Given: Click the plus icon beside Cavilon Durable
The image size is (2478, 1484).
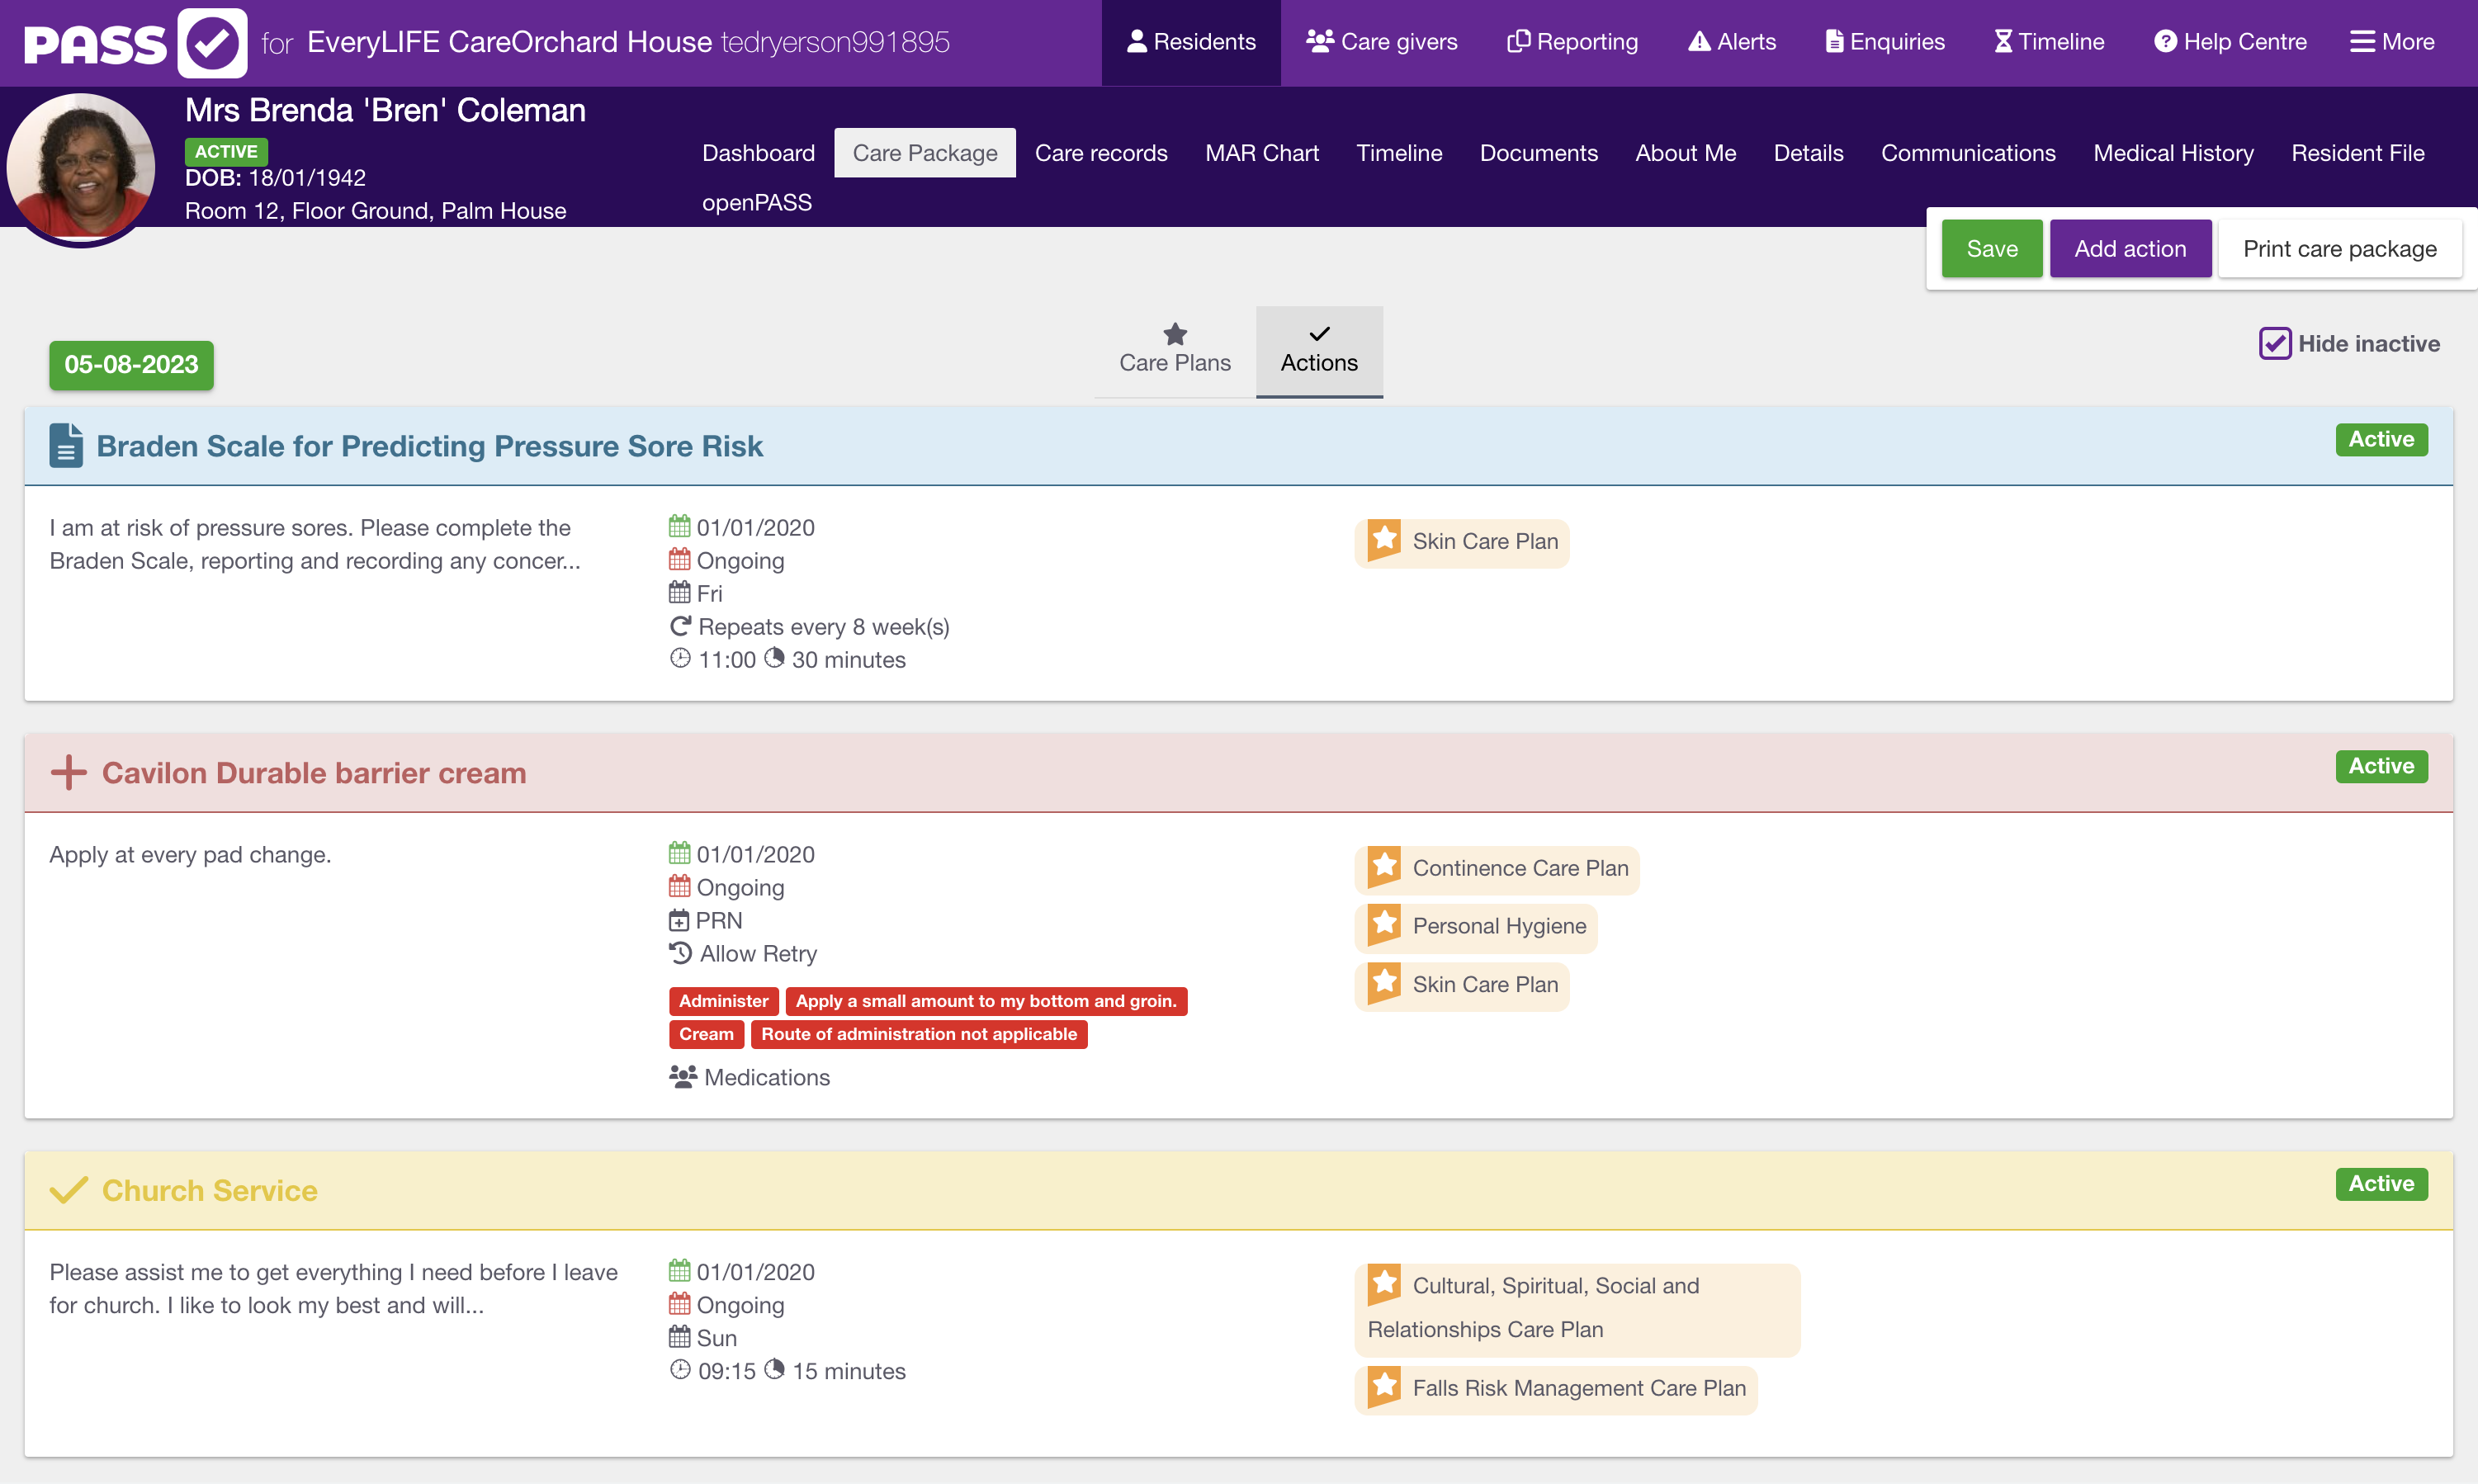Looking at the screenshot, I should pos(68,773).
